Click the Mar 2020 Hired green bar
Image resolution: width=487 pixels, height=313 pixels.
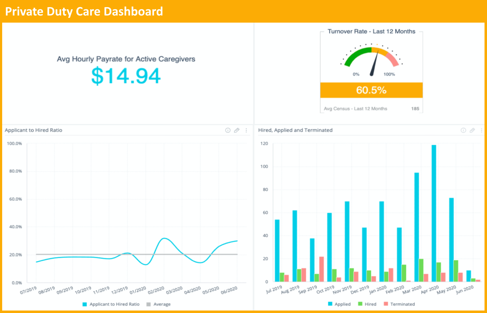(421, 270)
